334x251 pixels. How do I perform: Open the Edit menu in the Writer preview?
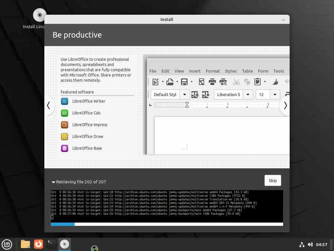165,71
